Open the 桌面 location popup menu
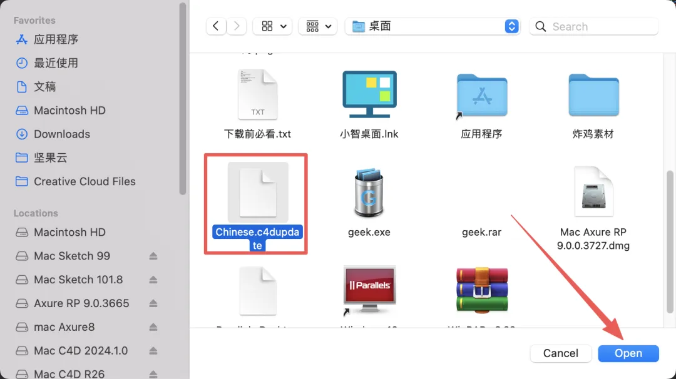Viewport: 676px width, 379px height. [x=433, y=26]
